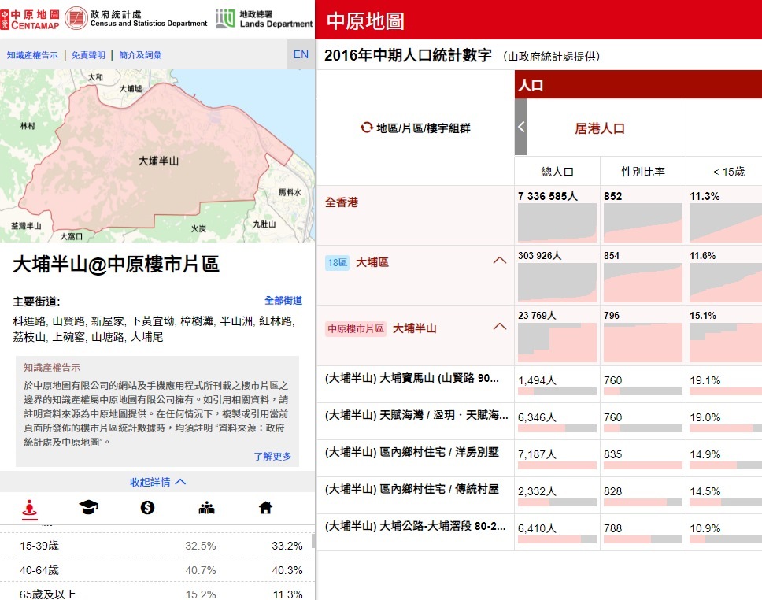This screenshot has width=762, height=600.
Task: Click the 10.9% under-15 cell
Action: [x=724, y=532]
